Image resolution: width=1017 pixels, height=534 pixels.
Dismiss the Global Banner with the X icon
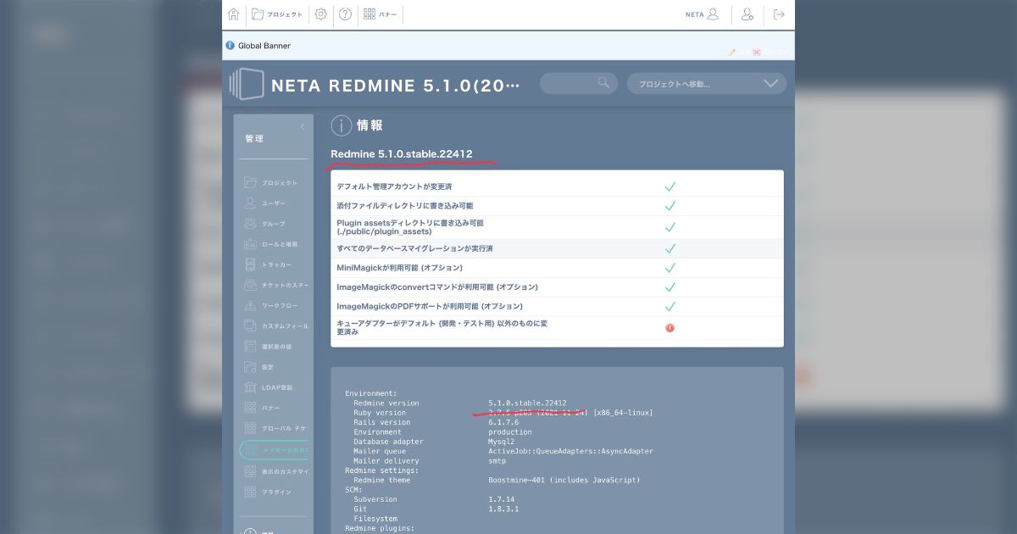pyautogui.click(x=756, y=52)
